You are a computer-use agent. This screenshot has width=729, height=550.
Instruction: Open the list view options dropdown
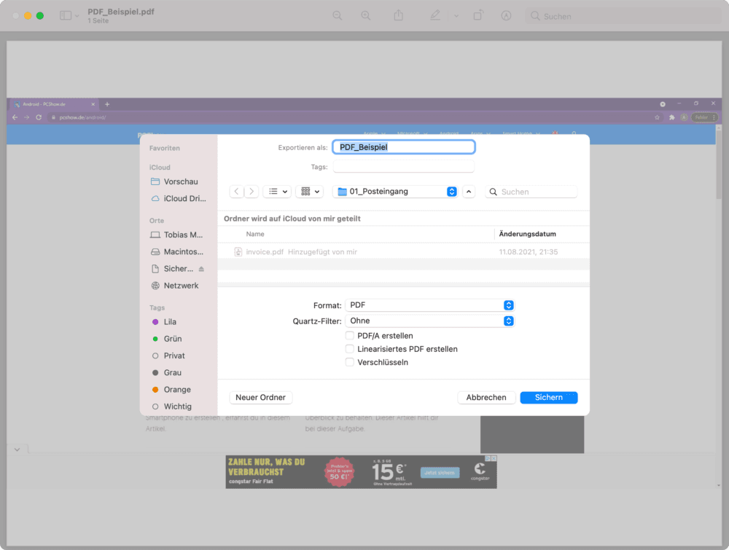pos(278,192)
